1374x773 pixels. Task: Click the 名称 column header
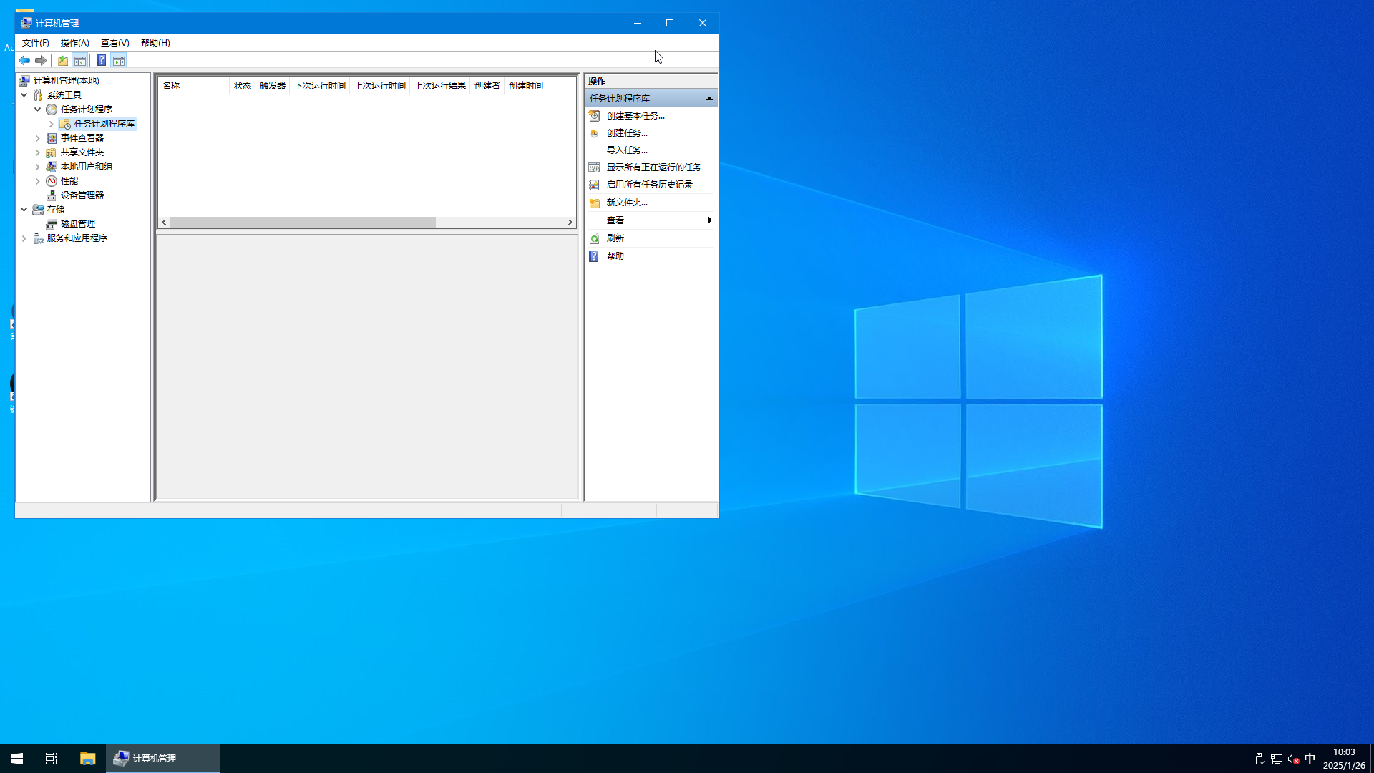[193, 86]
